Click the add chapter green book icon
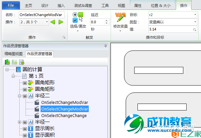This screenshot has width=201, height=138. (7, 62)
